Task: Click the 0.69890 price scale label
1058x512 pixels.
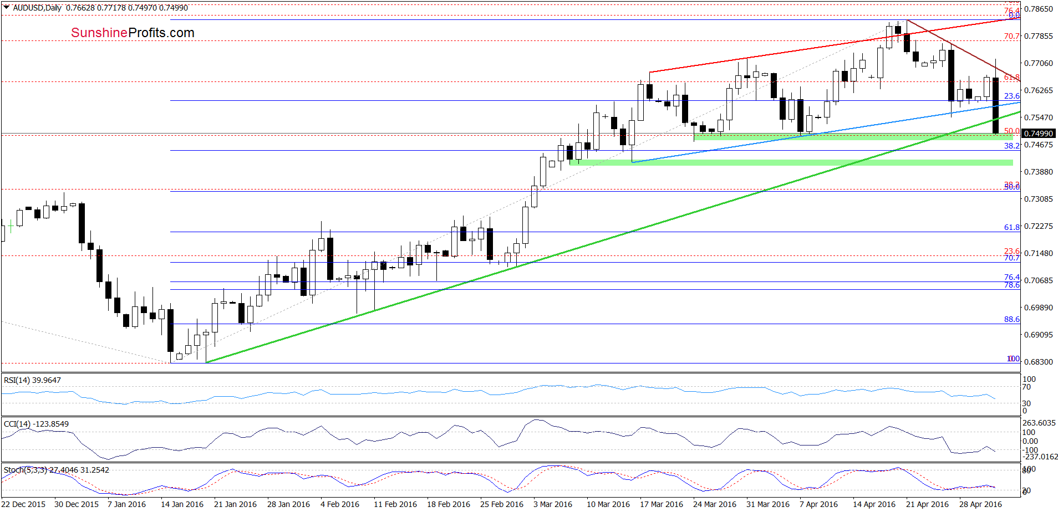Action: 1038,308
